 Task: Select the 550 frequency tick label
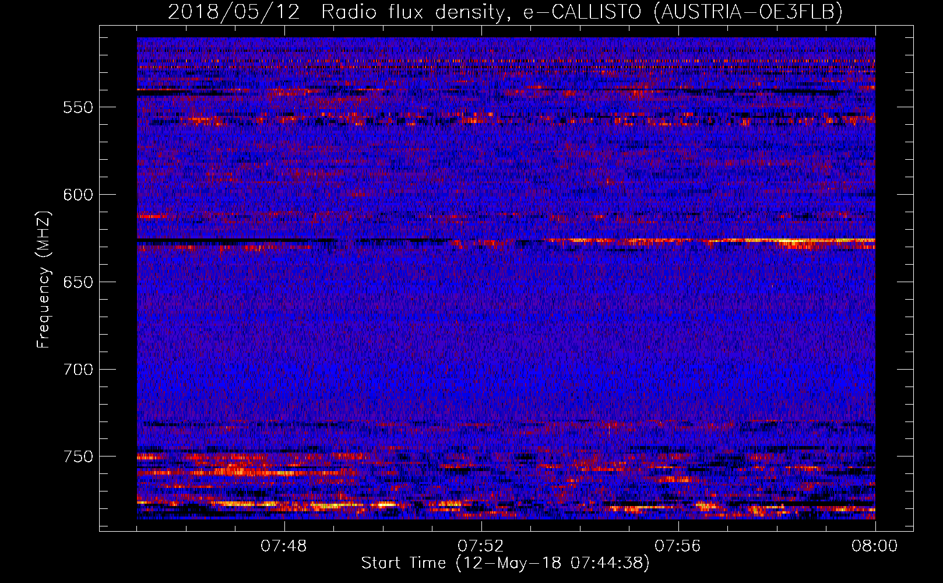(78, 108)
